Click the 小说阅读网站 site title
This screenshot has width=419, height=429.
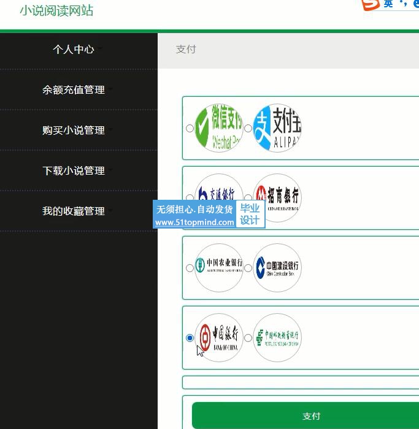pyautogui.click(x=56, y=10)
